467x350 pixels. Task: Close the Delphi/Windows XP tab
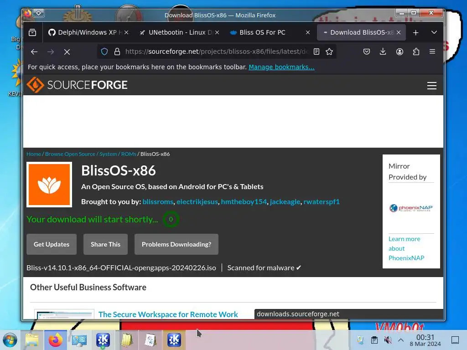pyautogui.click(x=126, y=32)
